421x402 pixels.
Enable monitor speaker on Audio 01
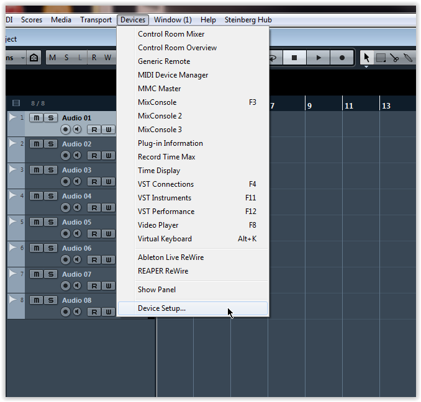click(77, 129)
